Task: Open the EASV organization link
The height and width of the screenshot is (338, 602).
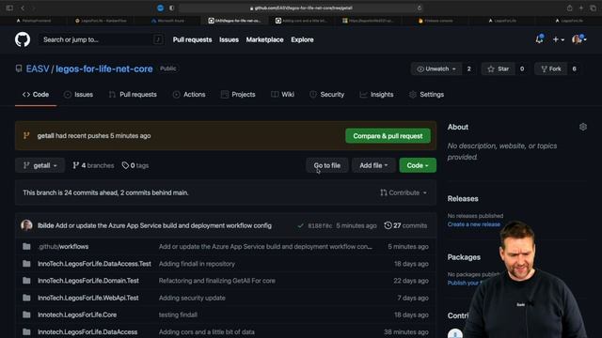Action: (38, 69)
